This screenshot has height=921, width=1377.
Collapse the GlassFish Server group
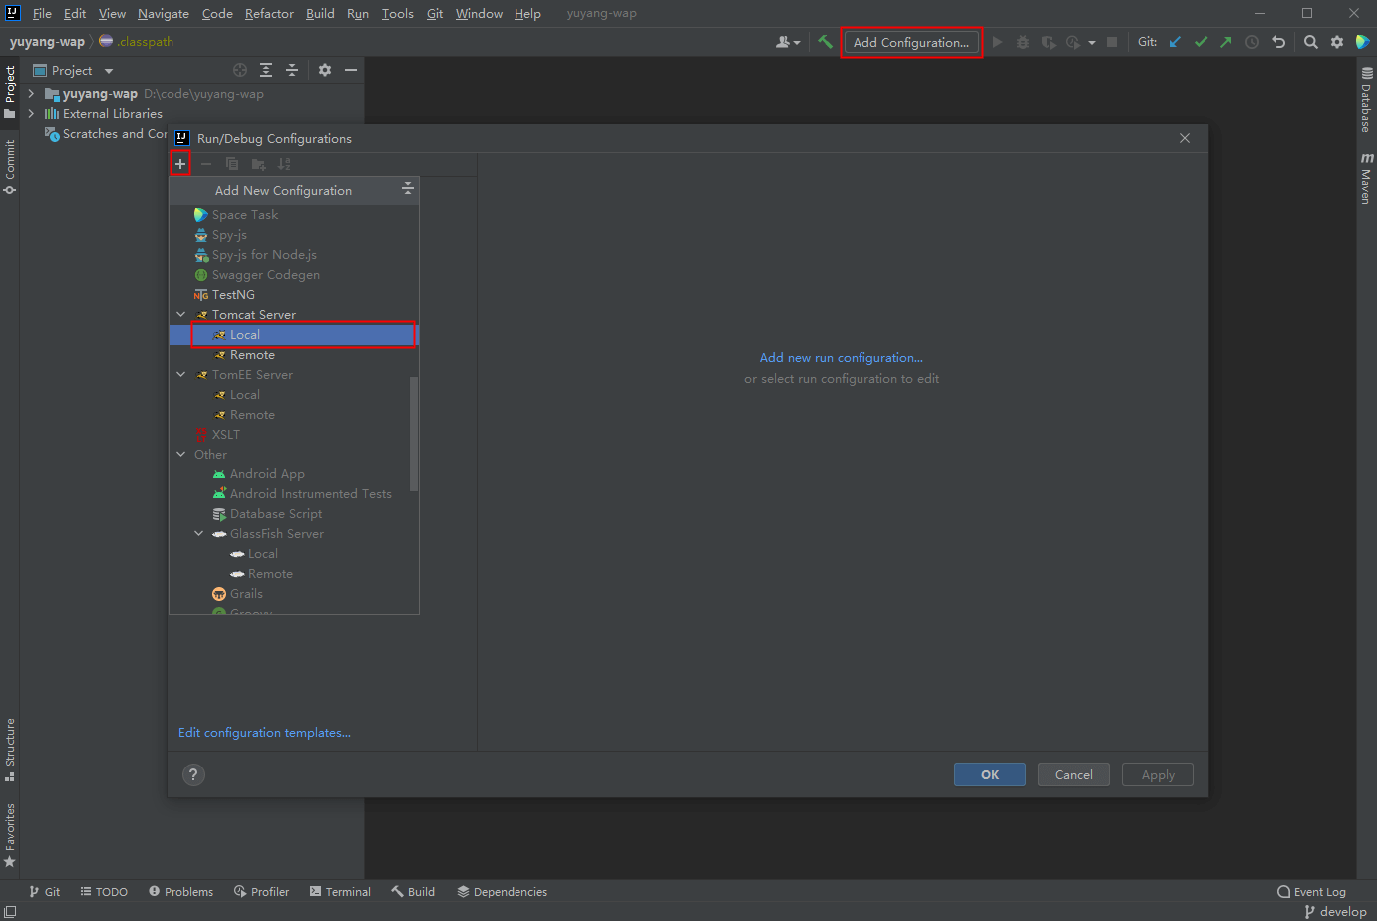coord(199,534)
